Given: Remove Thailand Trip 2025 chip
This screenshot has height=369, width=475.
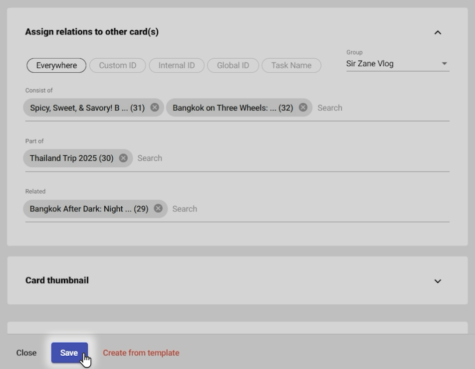Looking at the screenshot, I should point(123,158).
